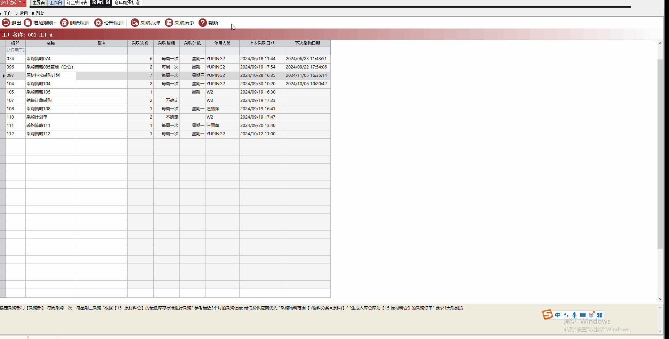
Task: Open the 工作 menu
Action: tap(6, 13)
